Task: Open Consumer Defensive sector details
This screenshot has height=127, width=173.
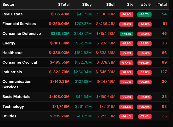Action: tap(21, 33)
